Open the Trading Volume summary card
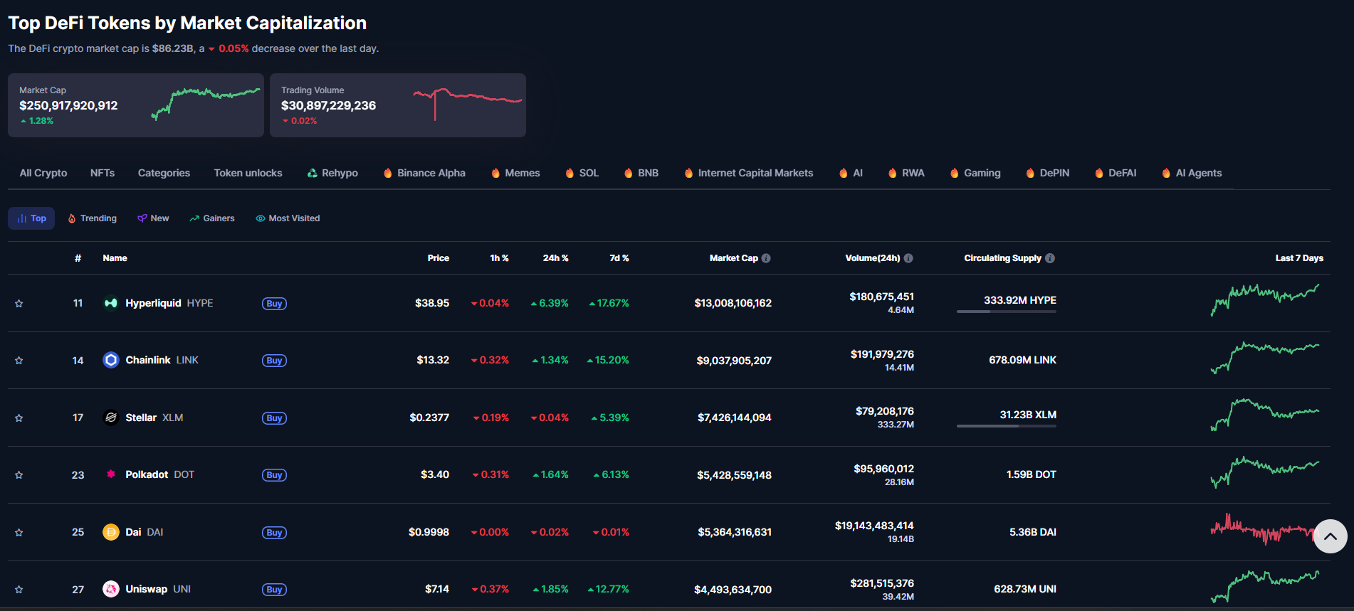The width and height of the screenshot is (1354, 611). tap(398, 105)
